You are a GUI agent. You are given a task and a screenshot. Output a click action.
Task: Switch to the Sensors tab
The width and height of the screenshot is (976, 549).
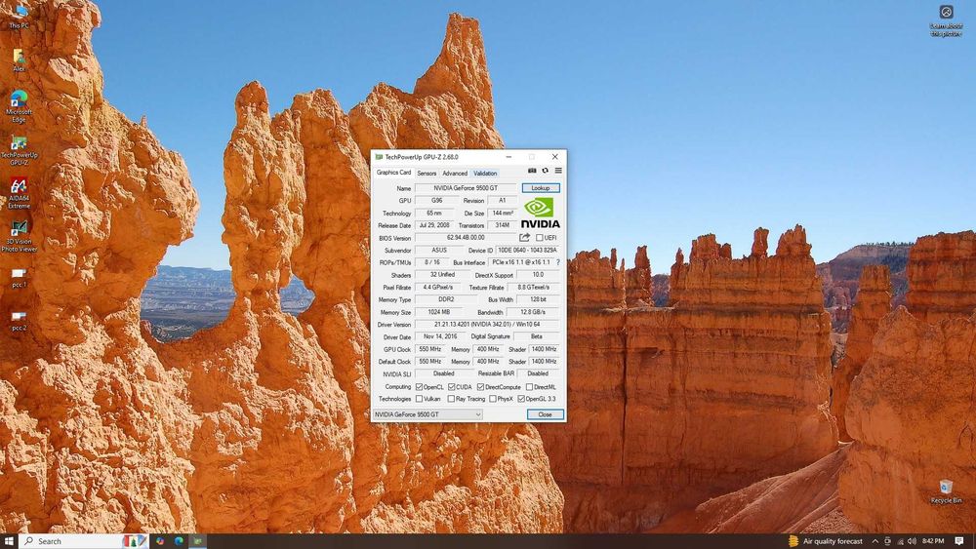[427, 173]
